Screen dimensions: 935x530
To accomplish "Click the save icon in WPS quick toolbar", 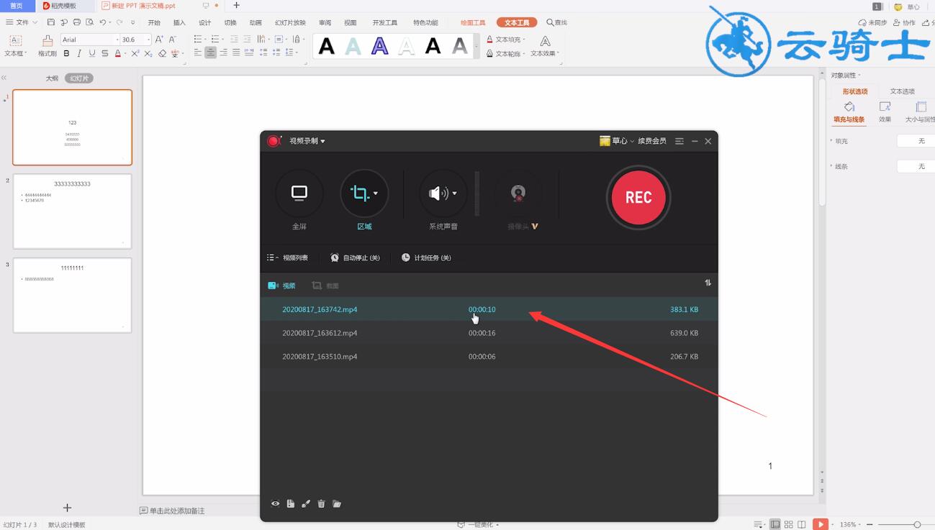I will tap(51, 22).
